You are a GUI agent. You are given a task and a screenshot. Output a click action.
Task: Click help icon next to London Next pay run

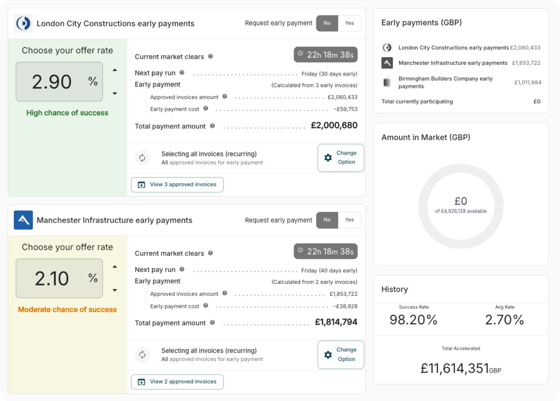pyautogui.click(x=182, y=73)
